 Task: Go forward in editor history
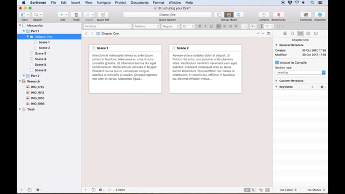click(92, 33)
